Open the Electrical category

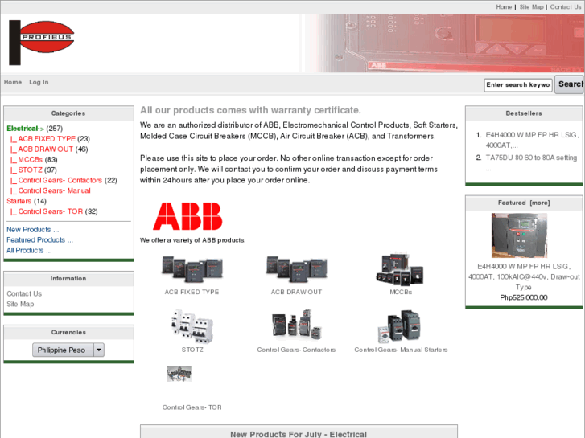(x=26, y=129)
